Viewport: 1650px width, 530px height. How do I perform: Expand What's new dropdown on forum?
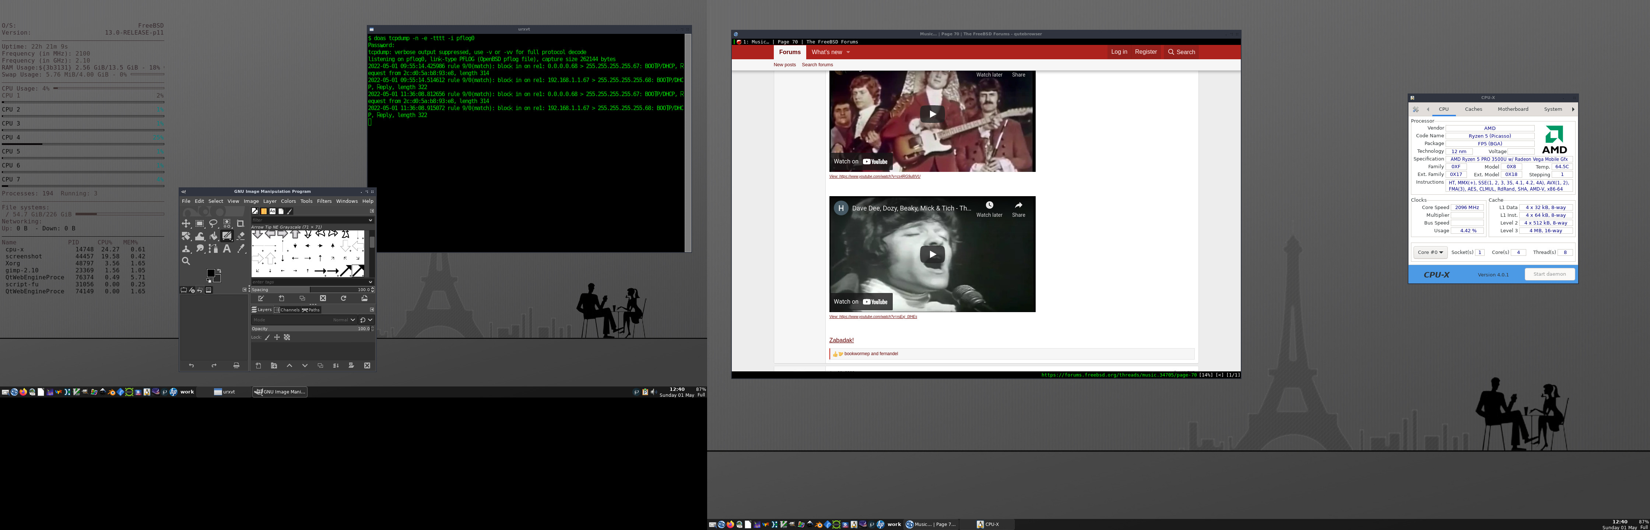(848, 53)
